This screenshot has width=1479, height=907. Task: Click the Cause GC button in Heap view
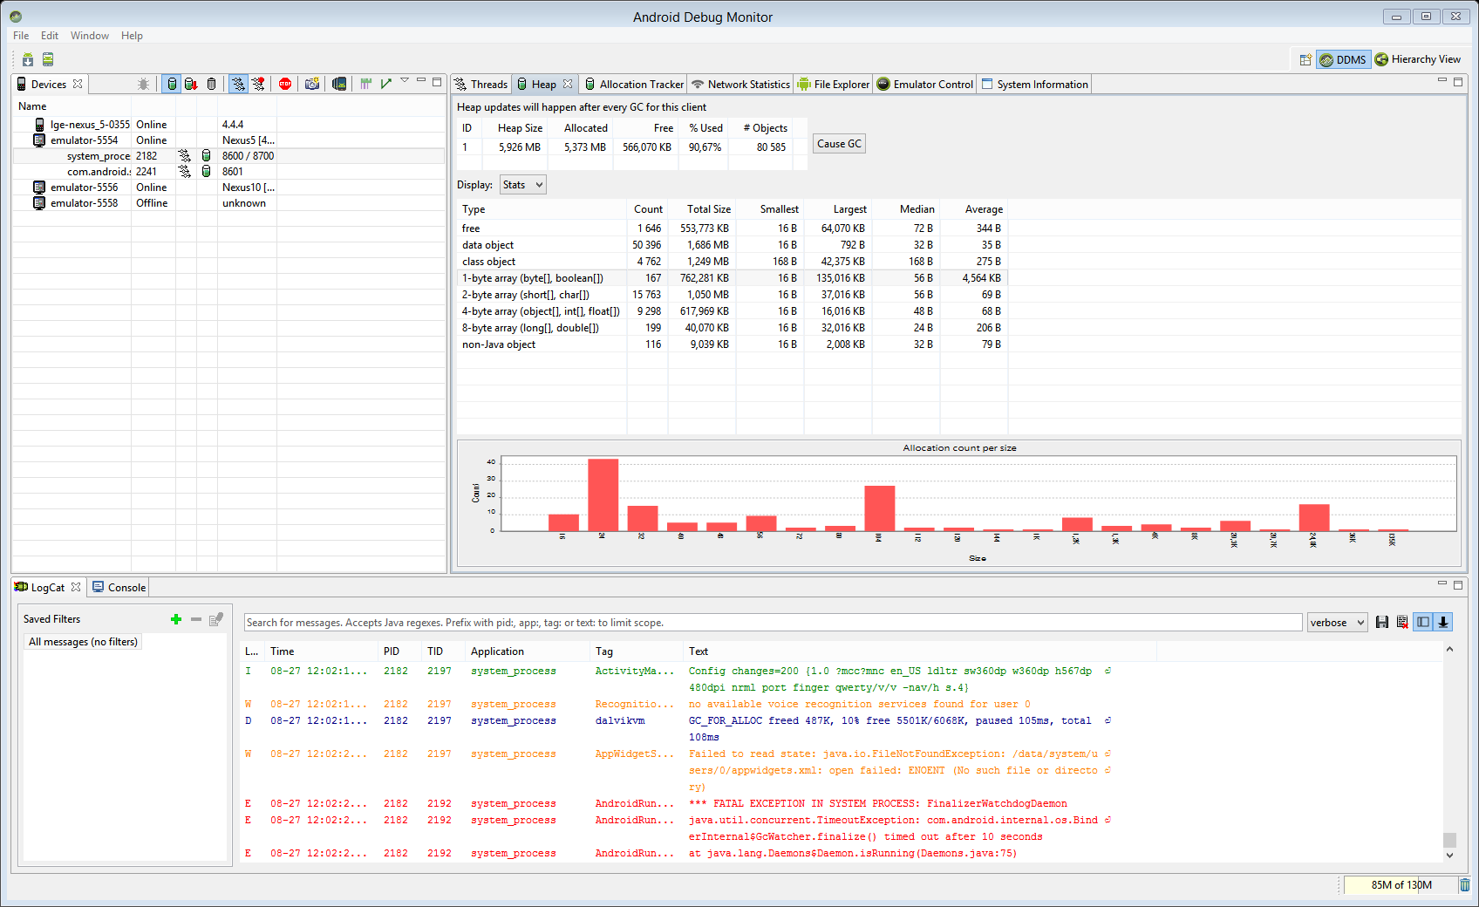click(839, 144)
